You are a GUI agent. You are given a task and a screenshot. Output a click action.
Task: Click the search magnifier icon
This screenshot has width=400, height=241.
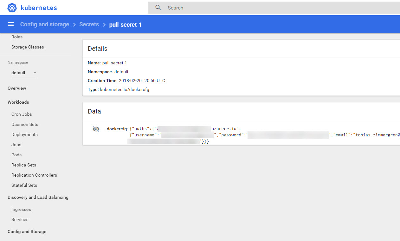[x=158, y=8]
